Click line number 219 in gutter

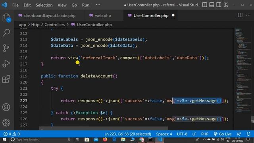[x=24, y=76]
